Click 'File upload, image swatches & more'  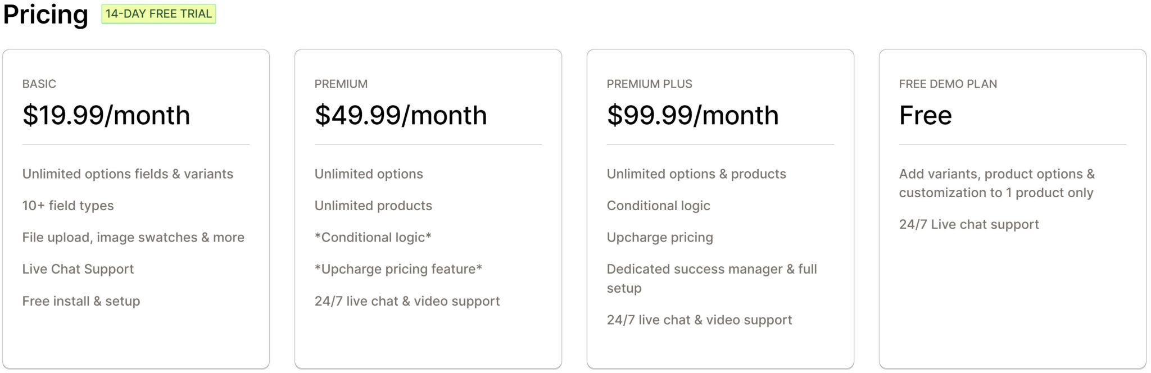click(x=133, y=238)
